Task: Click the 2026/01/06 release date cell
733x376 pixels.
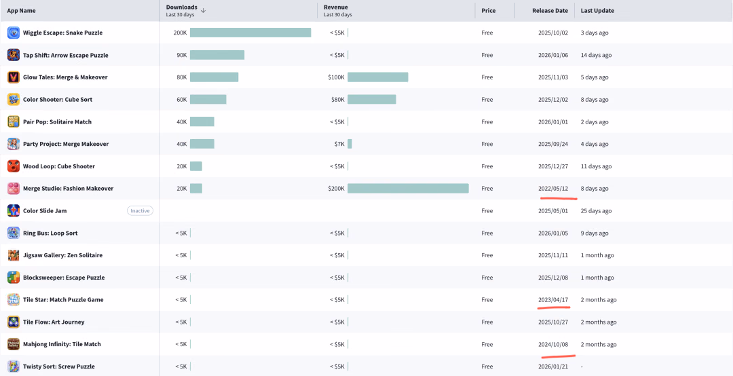Action: [x=553, y=55]
